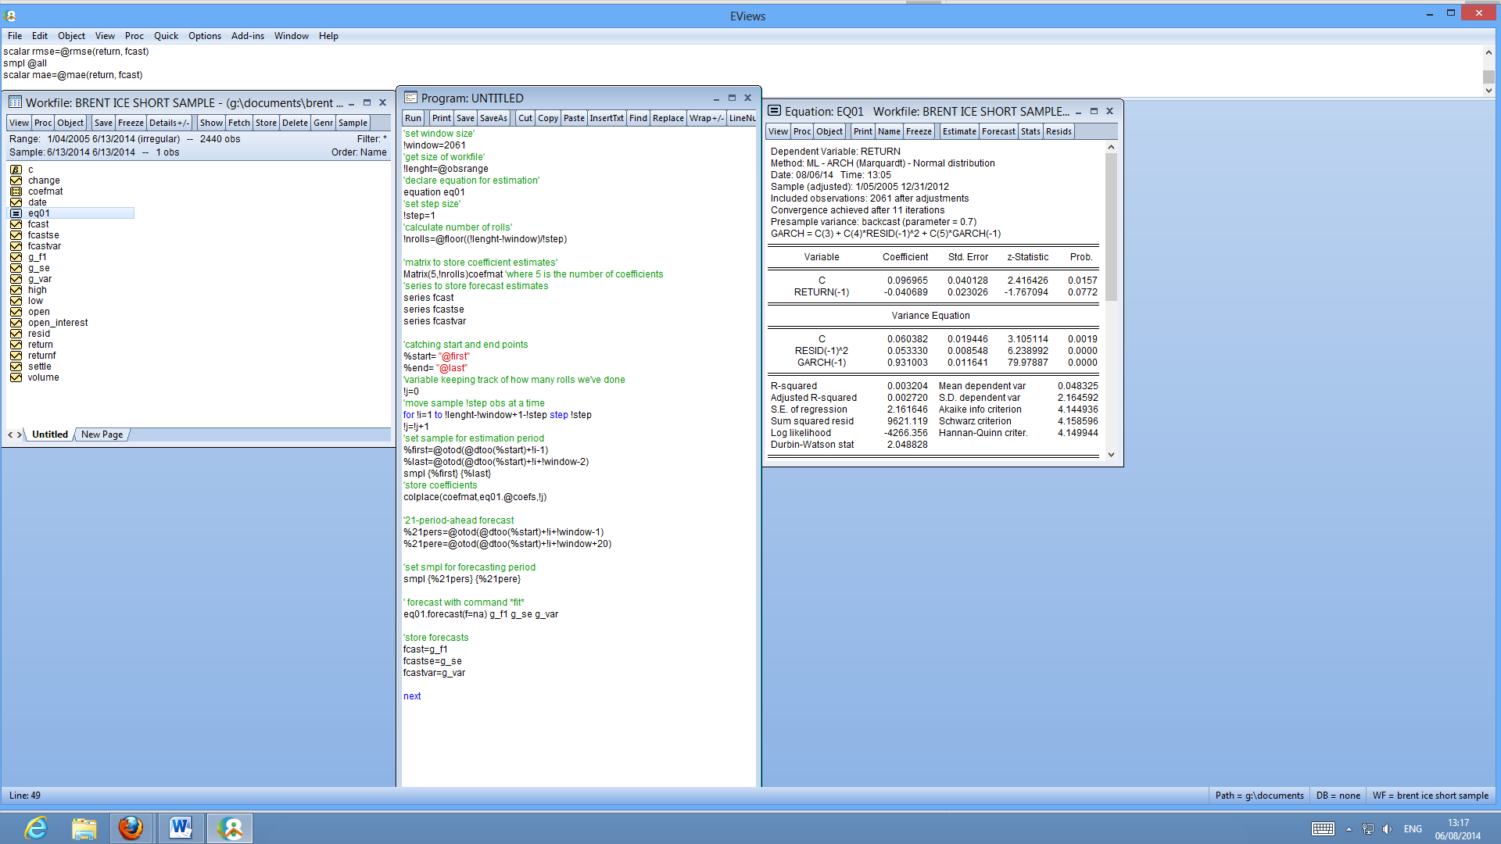This screenshot has width=1501, height=844.
Task: Run the untitled program script
Action: pyautogui.click(x=413, y=117)
